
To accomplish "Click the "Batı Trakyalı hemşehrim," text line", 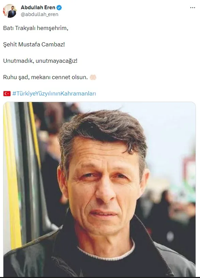I will (36, 28).
